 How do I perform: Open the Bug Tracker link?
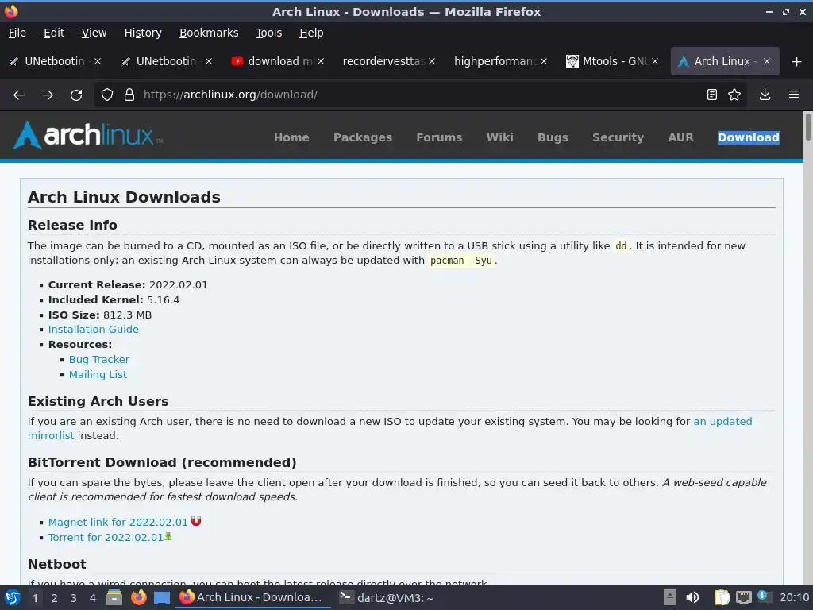tap(99, 360)
